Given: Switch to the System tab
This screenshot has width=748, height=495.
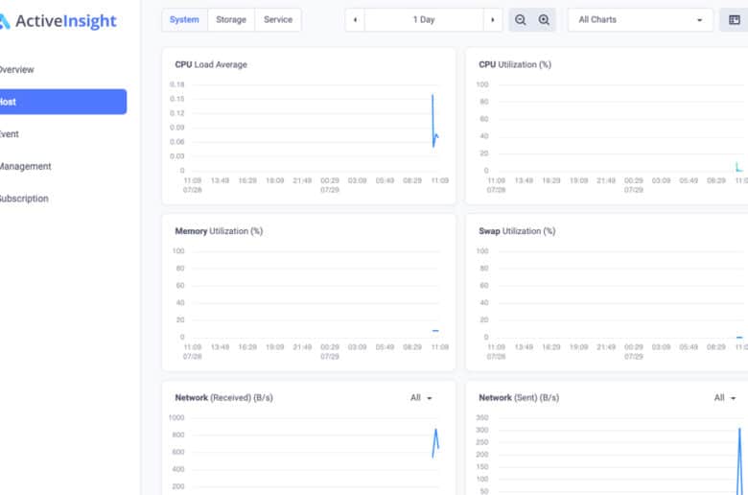Looking at the screenshot, I should coord(185,20).
